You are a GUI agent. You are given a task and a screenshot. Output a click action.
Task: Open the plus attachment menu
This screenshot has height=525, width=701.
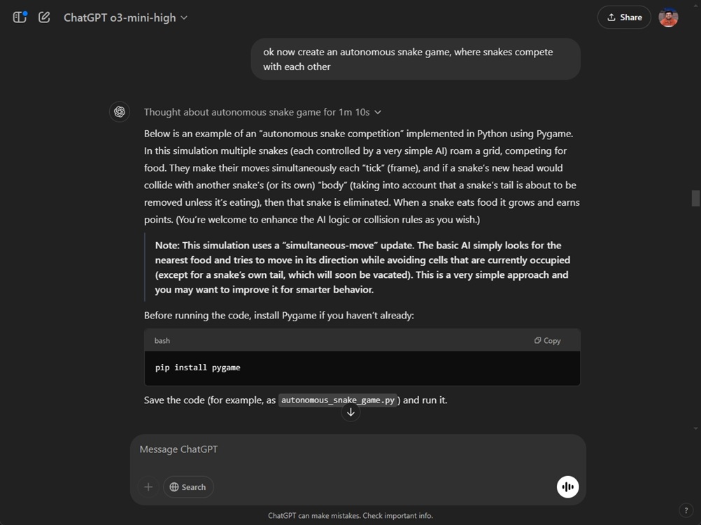point(148,487)
